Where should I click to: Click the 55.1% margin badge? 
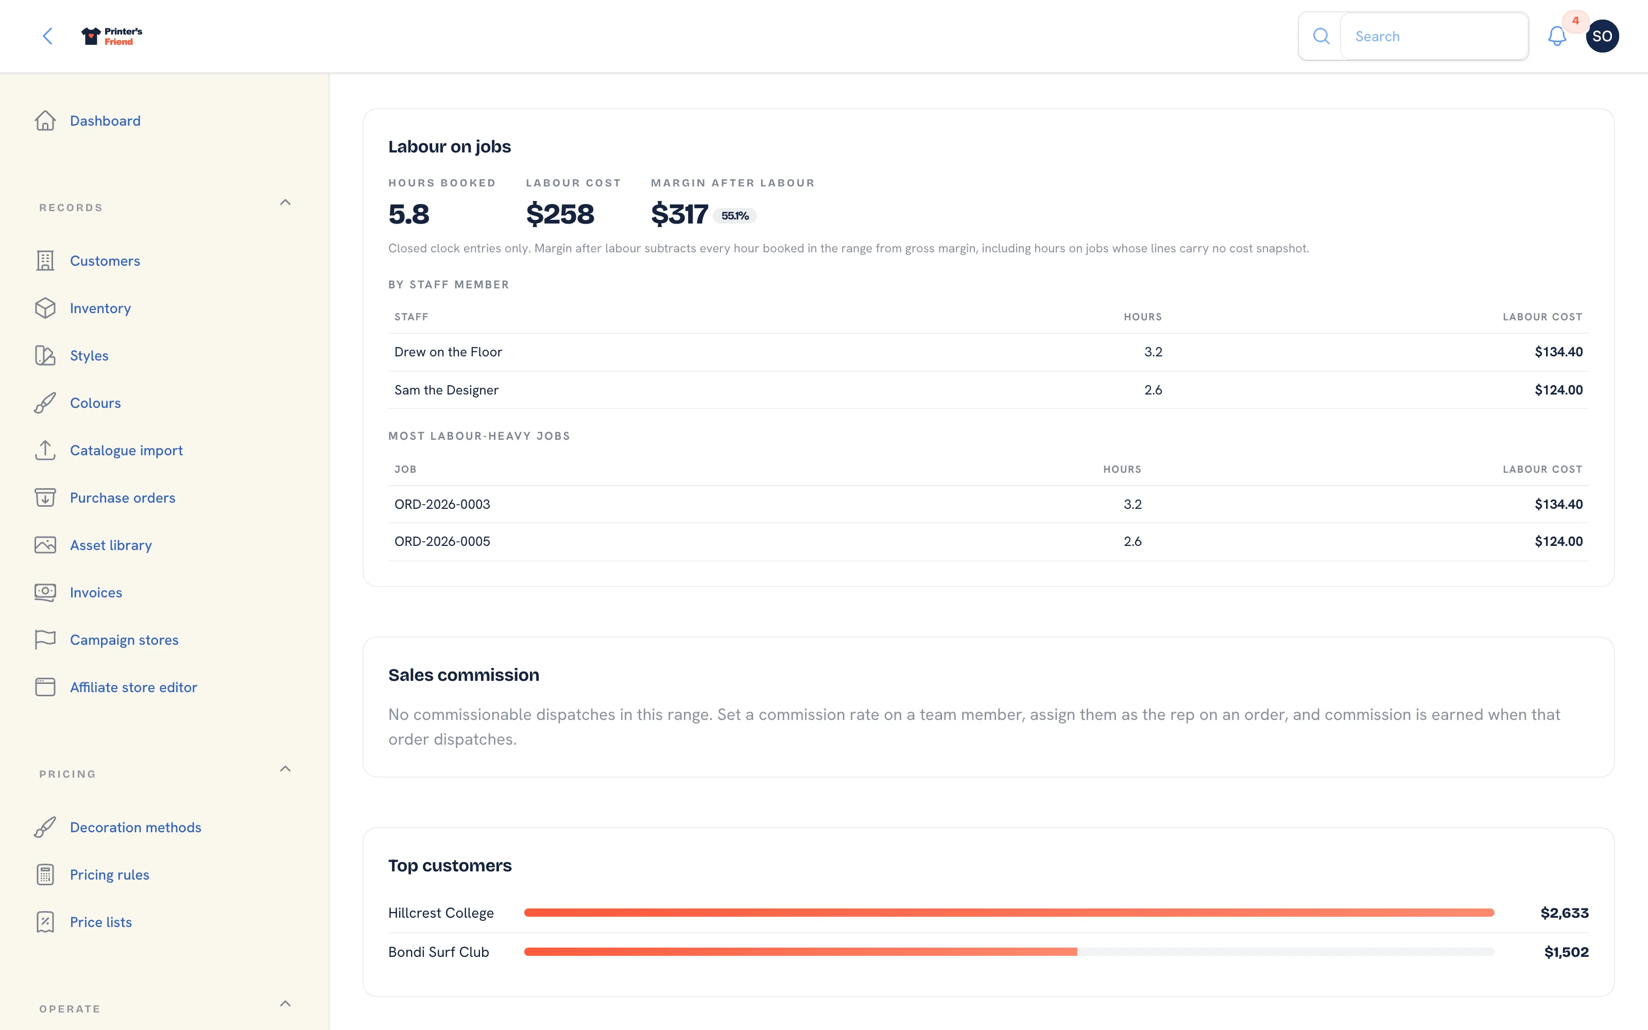tap(735, 215)
